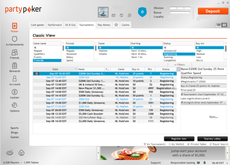Switch to the grid lobby view icon

pos(219,25)
